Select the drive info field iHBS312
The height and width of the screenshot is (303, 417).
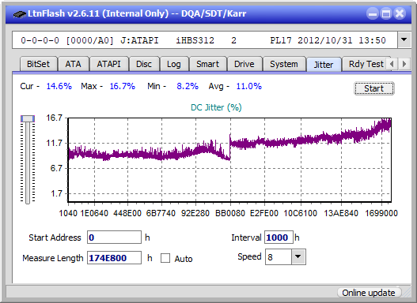[x=204, y=40]
